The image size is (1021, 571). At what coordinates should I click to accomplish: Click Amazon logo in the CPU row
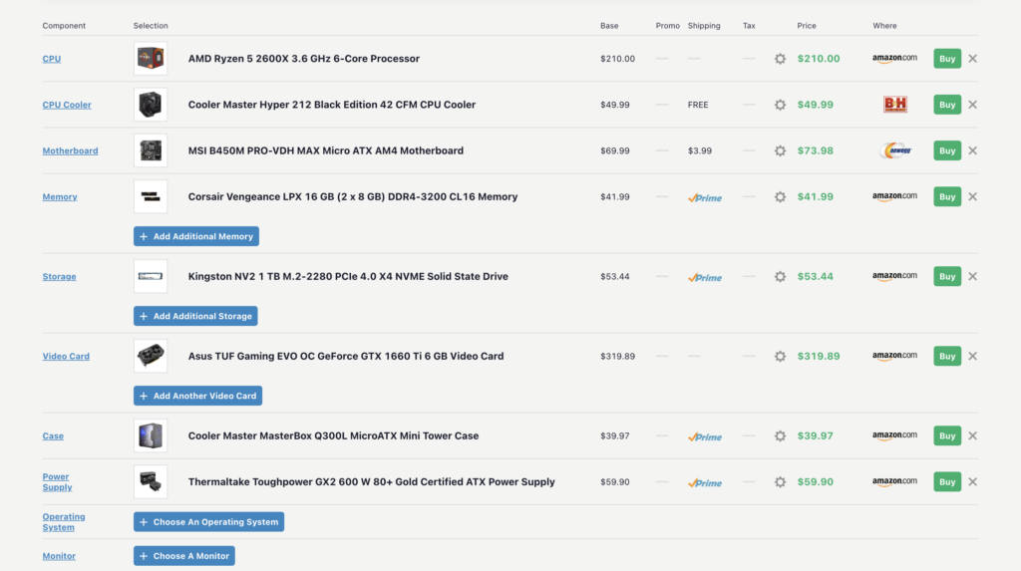894,59
